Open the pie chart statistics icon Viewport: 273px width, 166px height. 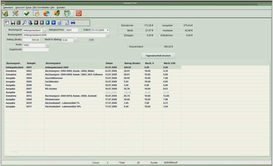pos(46,13)
